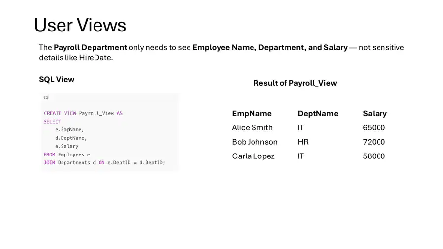
Task: Click the e.EmpName code line
Action: click(69, 129)
